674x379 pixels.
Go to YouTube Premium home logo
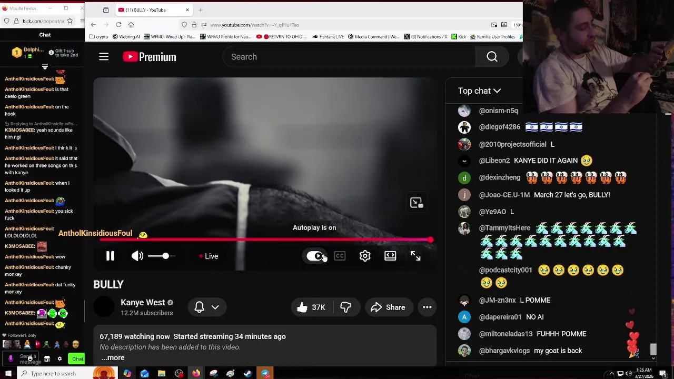150,57
